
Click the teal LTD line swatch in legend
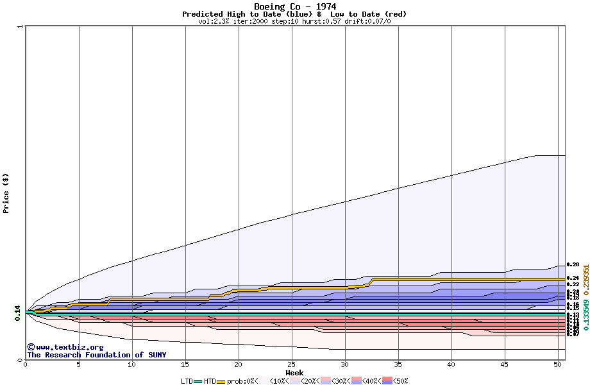[x=198, y=382]
